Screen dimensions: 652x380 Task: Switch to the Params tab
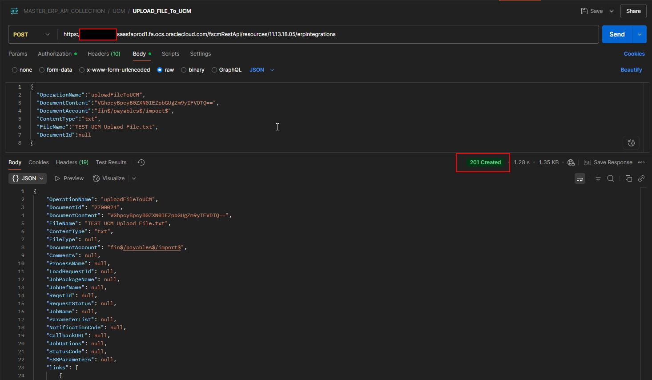(x=18, y=54)
